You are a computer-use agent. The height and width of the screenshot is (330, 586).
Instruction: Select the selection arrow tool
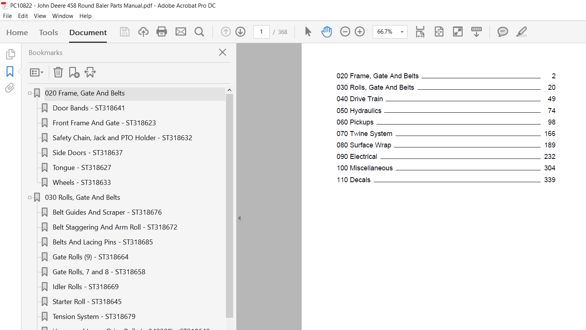coord(308,32)
